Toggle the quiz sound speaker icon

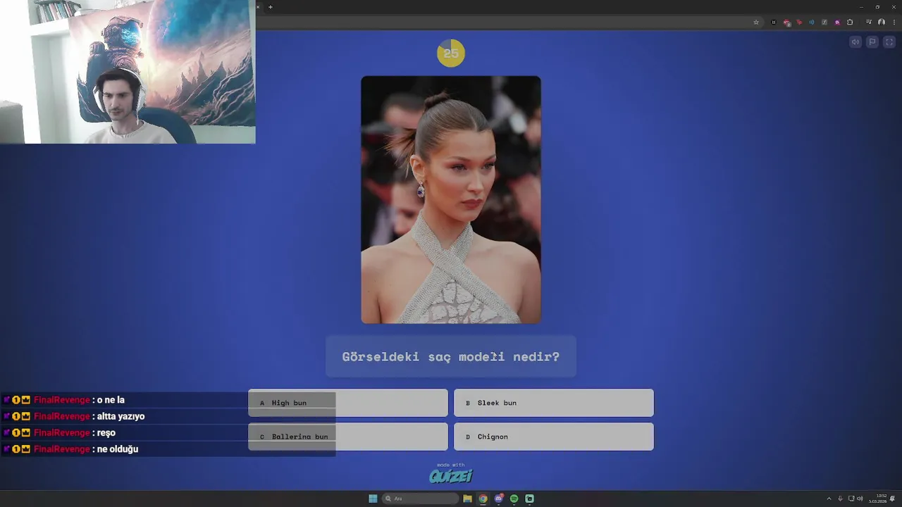pyautogui.click(x=855, y=42)
